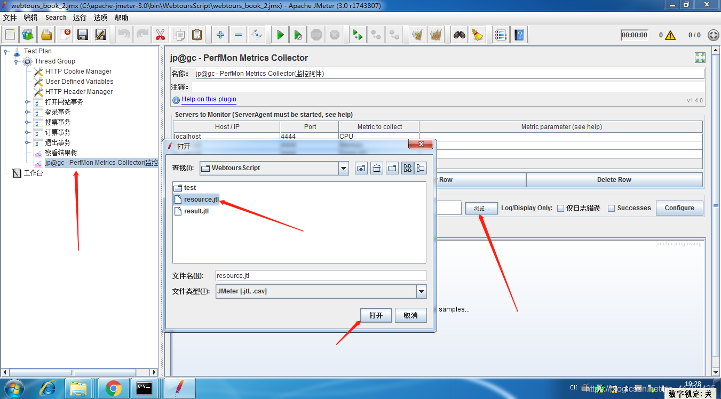Click the yellow warning triangle log icon

670,35
